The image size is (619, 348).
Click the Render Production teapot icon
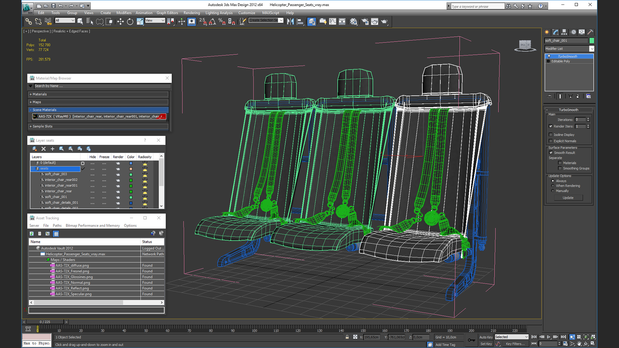(x=384, y=22)
